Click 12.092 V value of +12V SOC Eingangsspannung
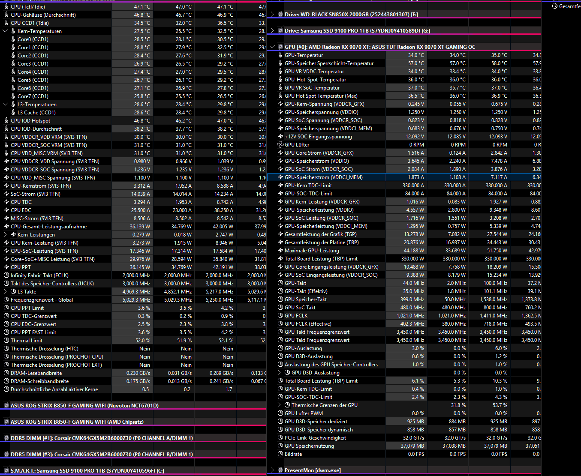 pos(415,137)
